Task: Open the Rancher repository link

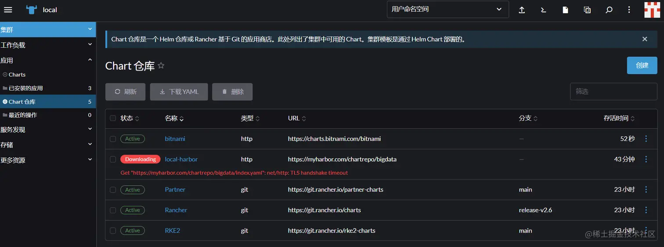Action: [x=176, y=210]
